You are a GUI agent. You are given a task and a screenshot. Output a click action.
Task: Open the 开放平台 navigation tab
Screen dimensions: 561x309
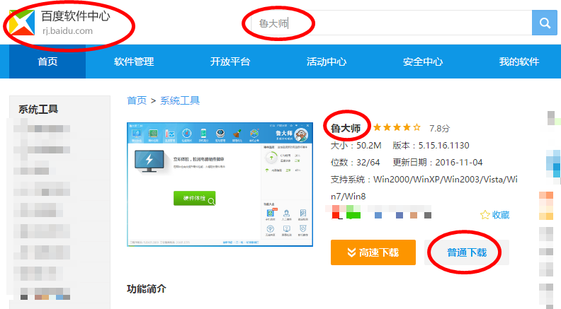click(230, 62)
